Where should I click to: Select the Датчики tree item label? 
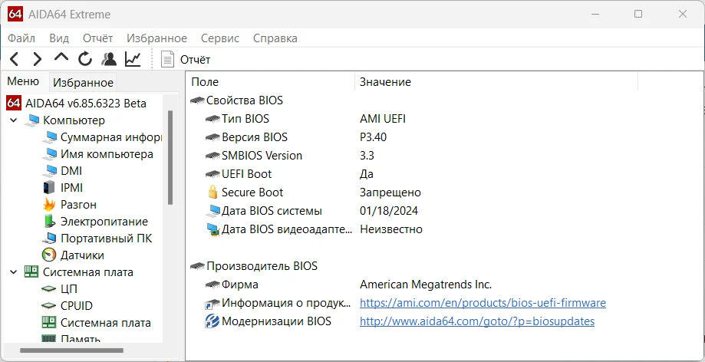click(x=82, y=255)
